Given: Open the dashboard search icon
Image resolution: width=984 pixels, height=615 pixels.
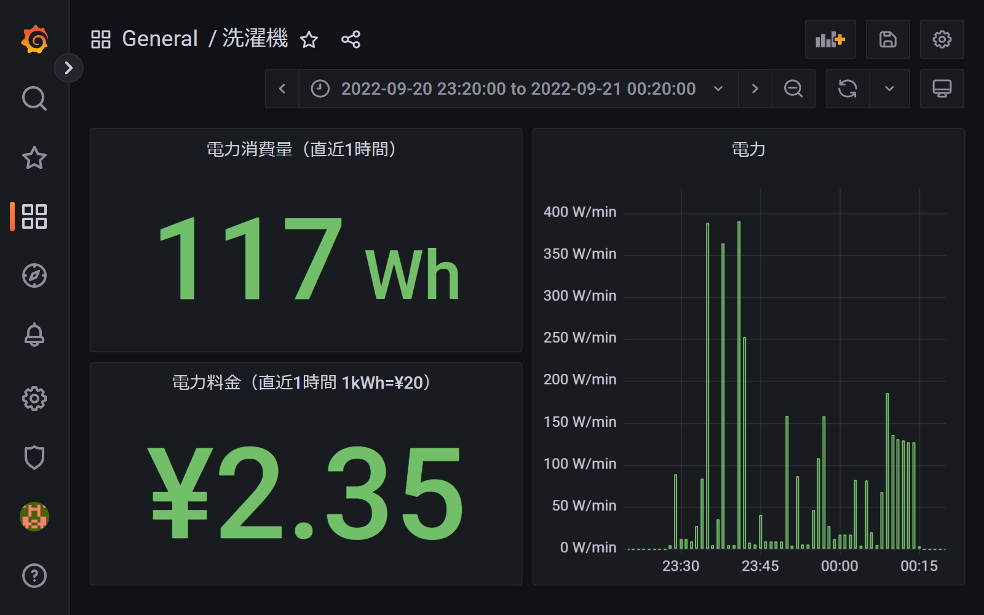Looking at the screenshot, I should click(34, 98).
